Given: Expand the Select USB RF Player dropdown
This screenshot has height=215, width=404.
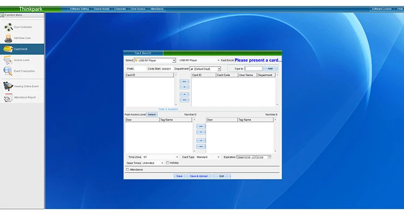Looking at the screenshot, I should coord(174,60).
